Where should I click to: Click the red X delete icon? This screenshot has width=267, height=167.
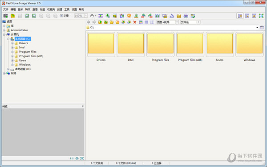tap(135, 22)
